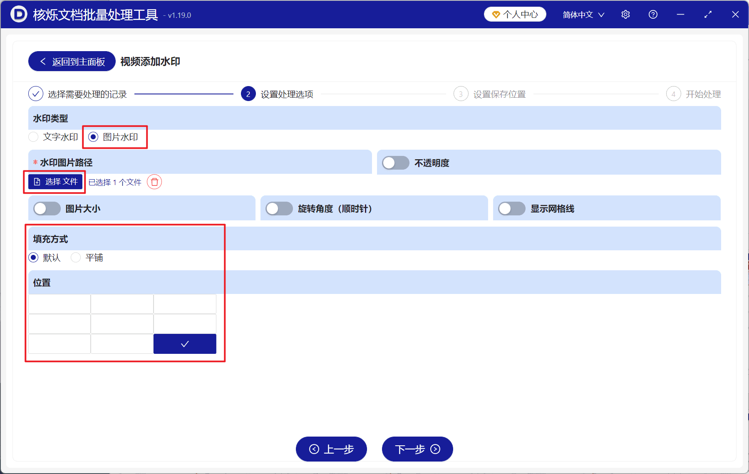The width and height of the screenshot is (749, 474).
Task: Click the 个人中心 crown badge icon
Action: [495, 14]
